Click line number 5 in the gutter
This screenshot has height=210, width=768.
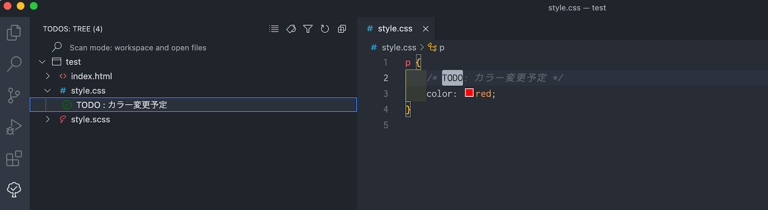pos(385,125)
